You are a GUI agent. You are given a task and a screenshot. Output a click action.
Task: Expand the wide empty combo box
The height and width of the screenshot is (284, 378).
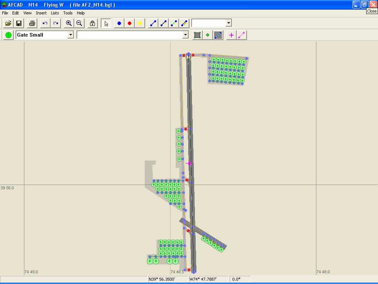[x=185, y=35]
